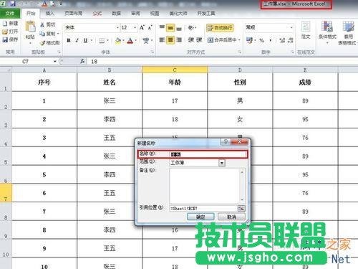Click the phonetic guide 文 icon
The image size is (358, 269).
coord(145,41)
